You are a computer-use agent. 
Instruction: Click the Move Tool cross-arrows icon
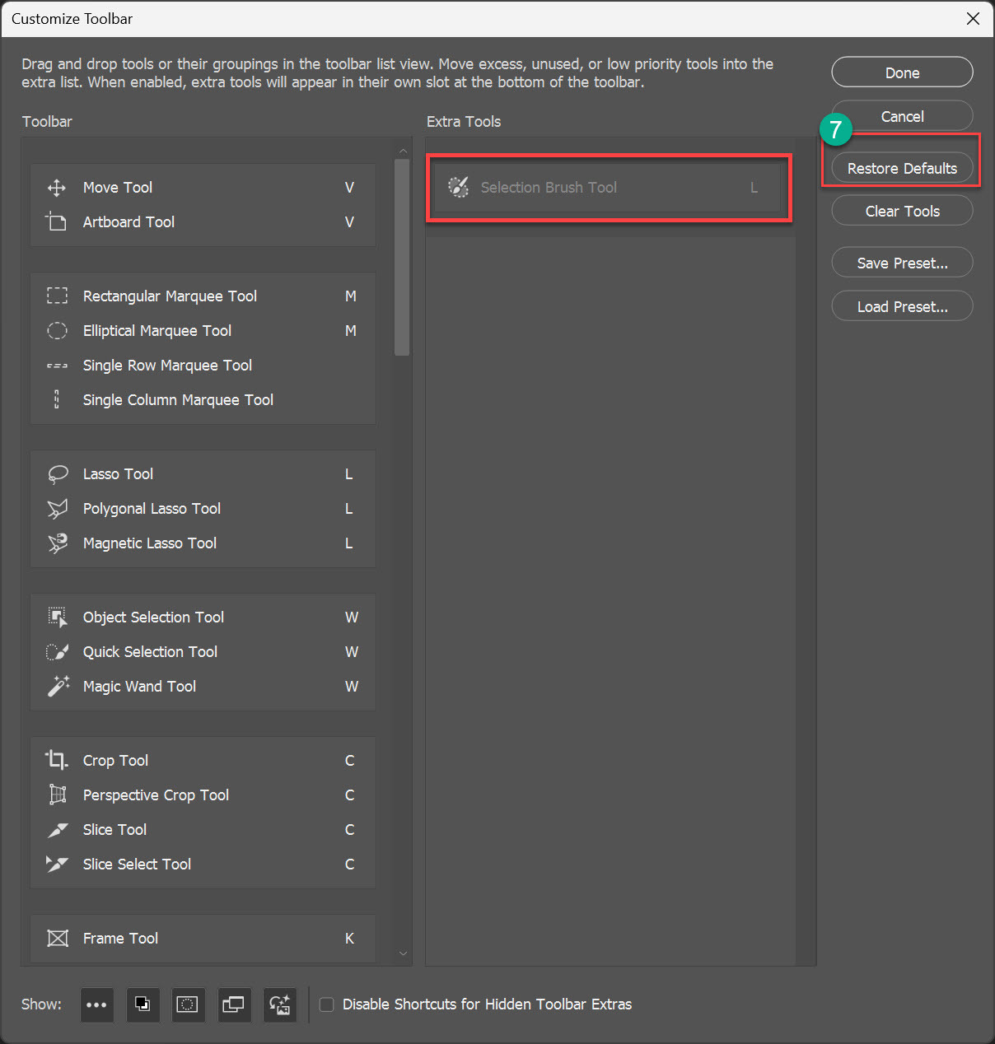coord(57,188)
